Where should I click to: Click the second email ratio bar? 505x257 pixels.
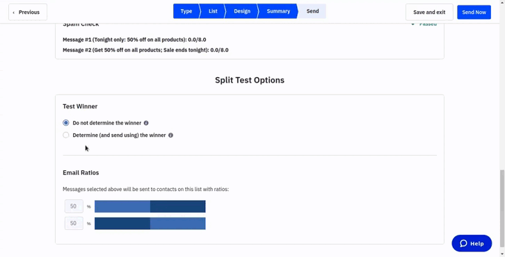[x=150, y=224]
